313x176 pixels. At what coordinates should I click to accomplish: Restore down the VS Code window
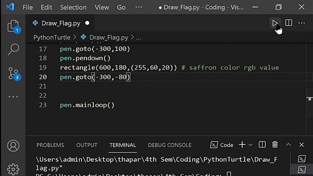point(278,7)
